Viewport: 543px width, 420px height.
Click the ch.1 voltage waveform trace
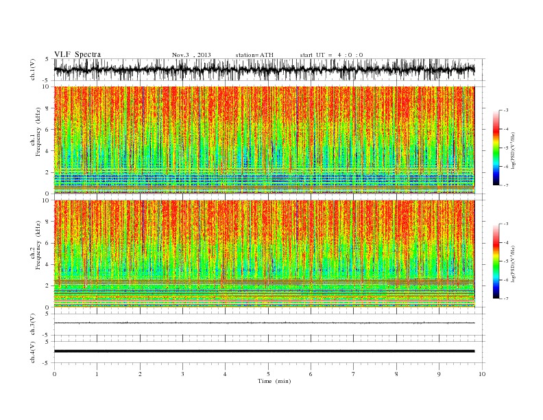tap(264, 69)
